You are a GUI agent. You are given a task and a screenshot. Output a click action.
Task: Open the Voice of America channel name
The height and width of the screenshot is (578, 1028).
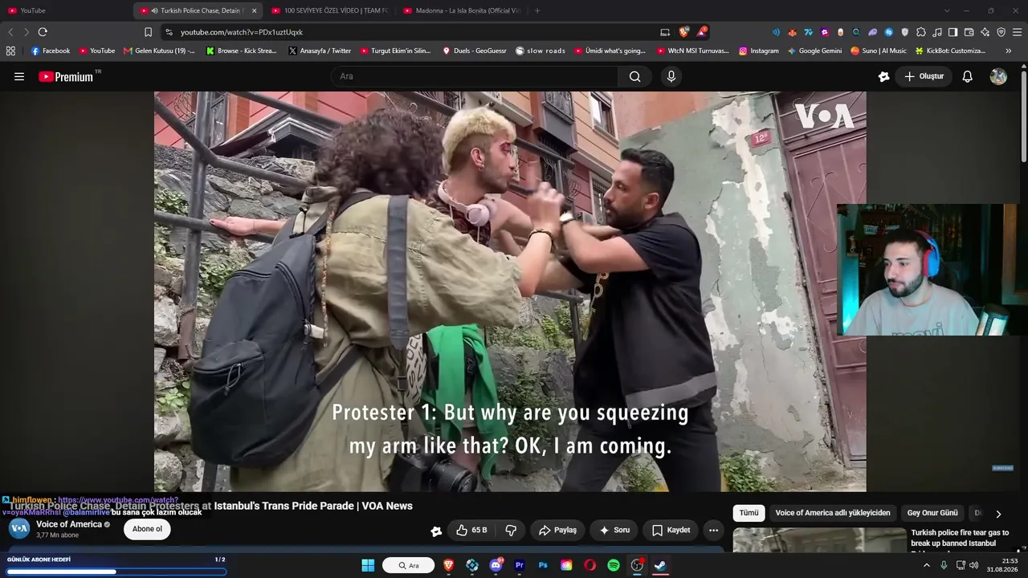tap(69, 524)
